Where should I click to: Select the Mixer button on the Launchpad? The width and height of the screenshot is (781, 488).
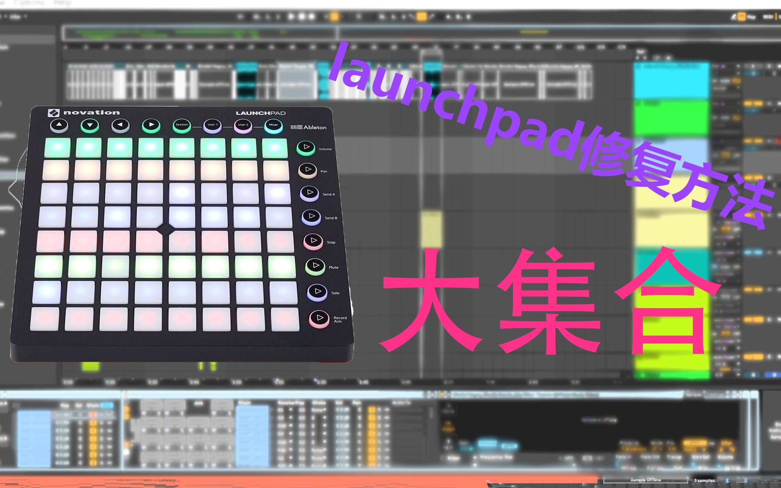click(x=273, y=125)
